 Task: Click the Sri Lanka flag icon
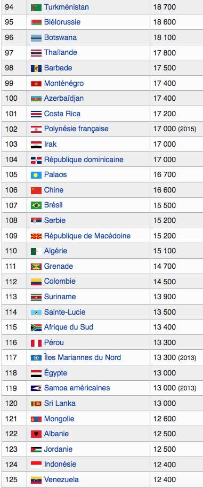(36, 404)
